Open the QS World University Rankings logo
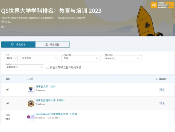Screen dimensions: 175x132 click(162, 5)
